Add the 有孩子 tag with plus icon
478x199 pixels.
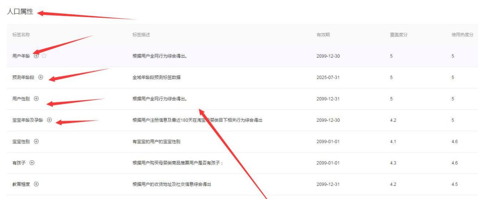pos(32,163)
